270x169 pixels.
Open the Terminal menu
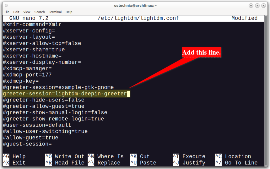(55, 12)
